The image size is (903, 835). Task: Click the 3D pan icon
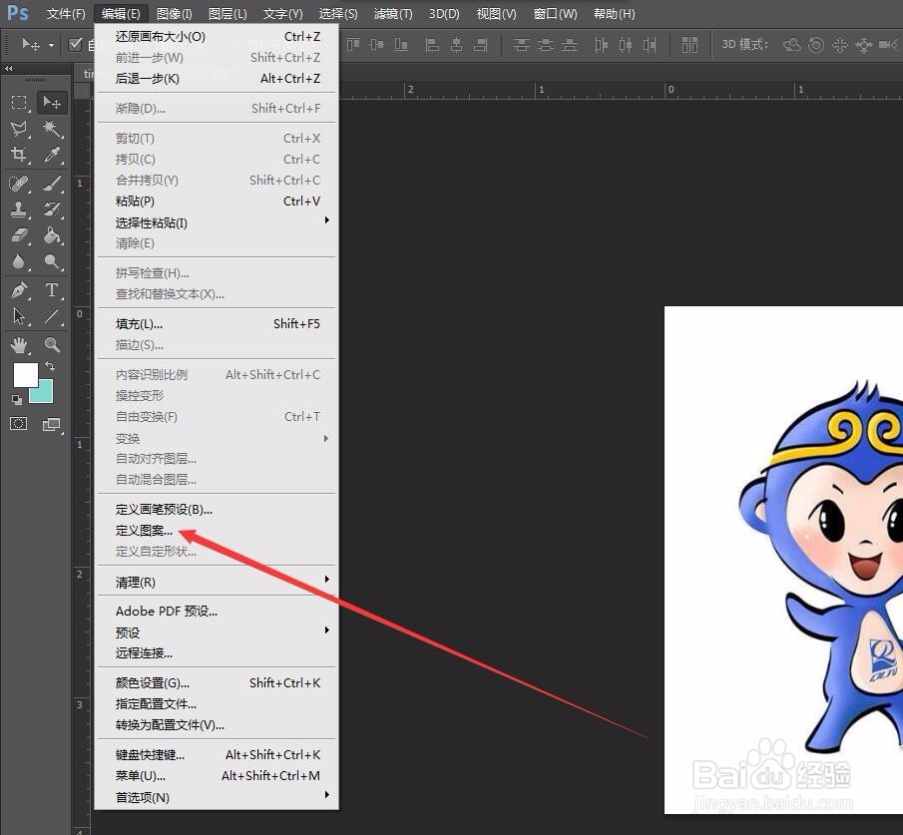point(840,44)
